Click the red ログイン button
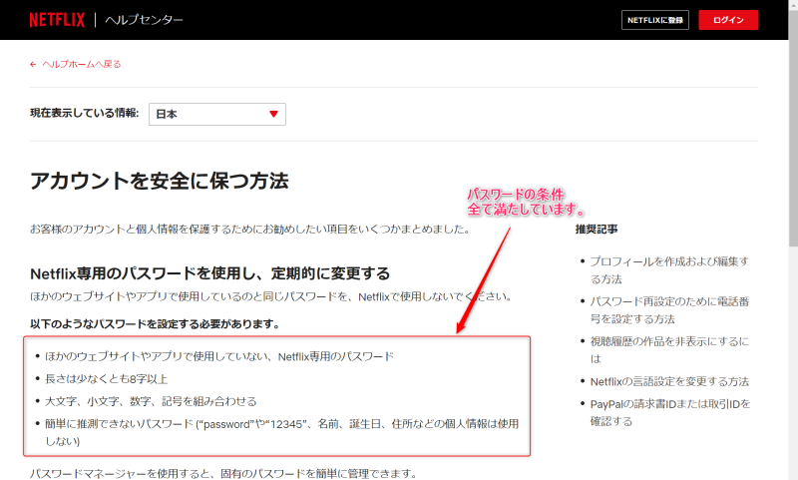The width and height of the screenshot is (798, 480). [728, 20]
